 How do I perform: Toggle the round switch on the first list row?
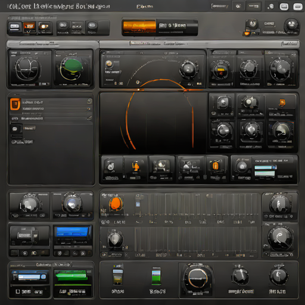(x=89, y=101)
